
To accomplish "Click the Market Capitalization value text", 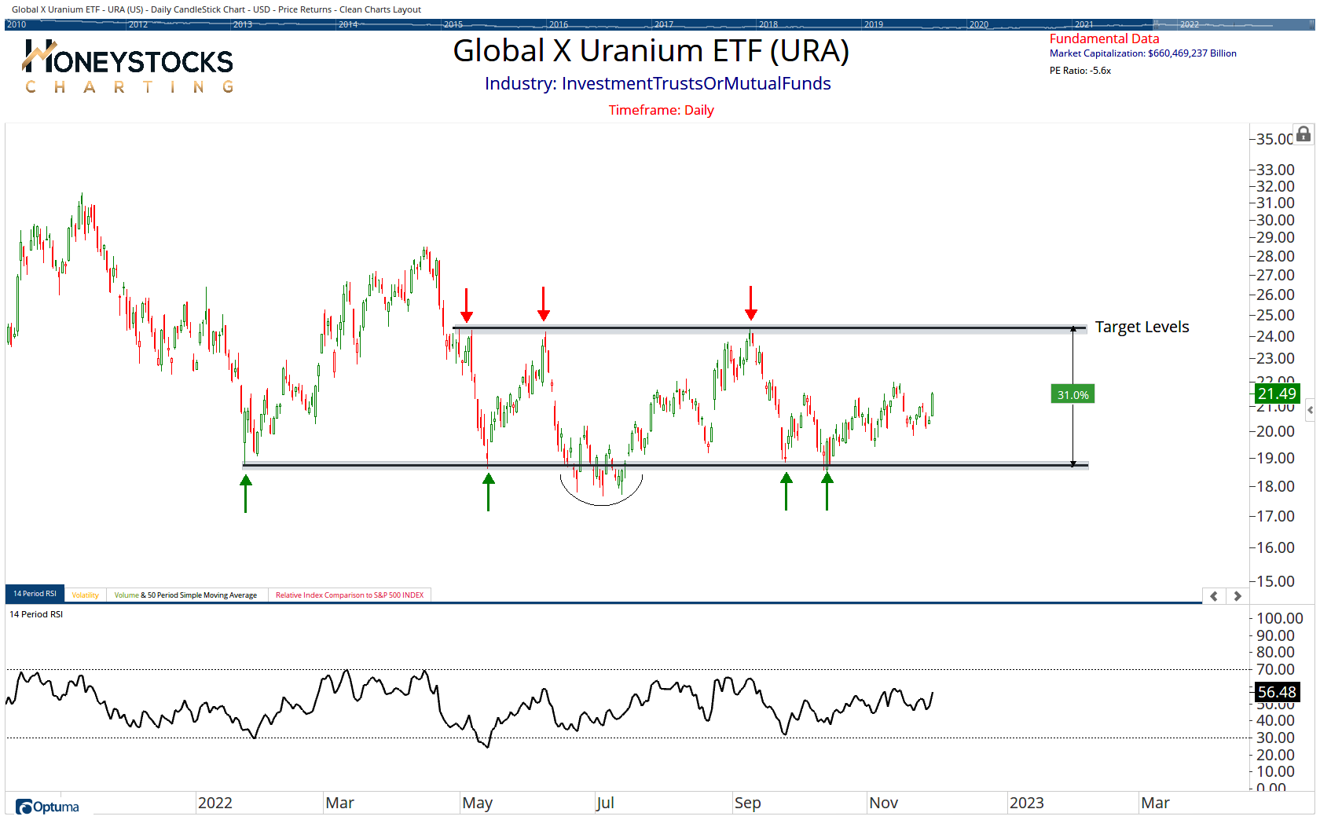I will (1142, 53).
